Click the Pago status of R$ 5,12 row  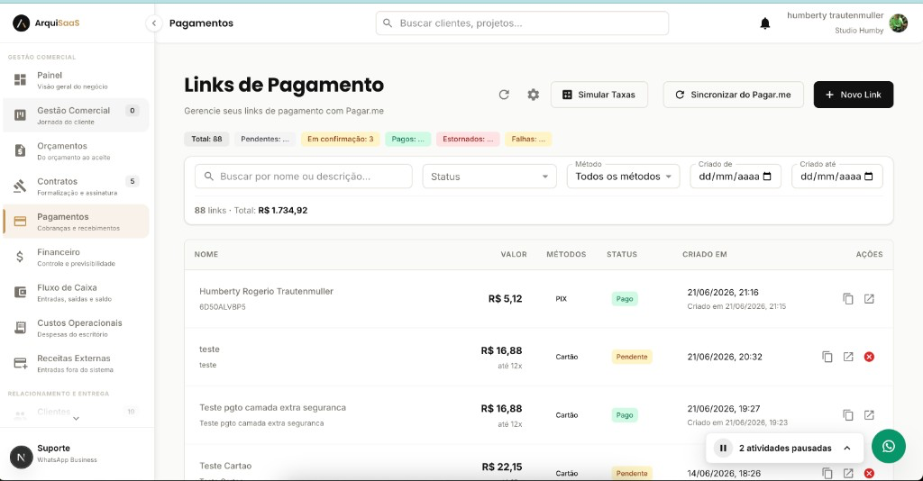(x=625, y=299)
